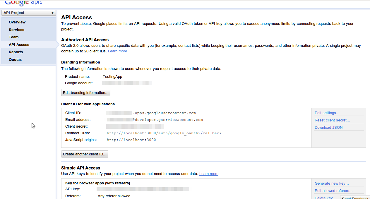Open "Edit settings..." for the web client
The image size is (370, 199).
(x=326, y=113)
